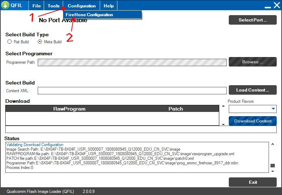The image size is (282, 195).
Task: Click the green QFIL download logo icon
Action: click(5, 6)
